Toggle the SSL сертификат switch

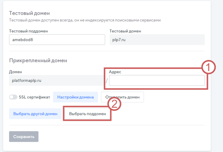[13, 97]
